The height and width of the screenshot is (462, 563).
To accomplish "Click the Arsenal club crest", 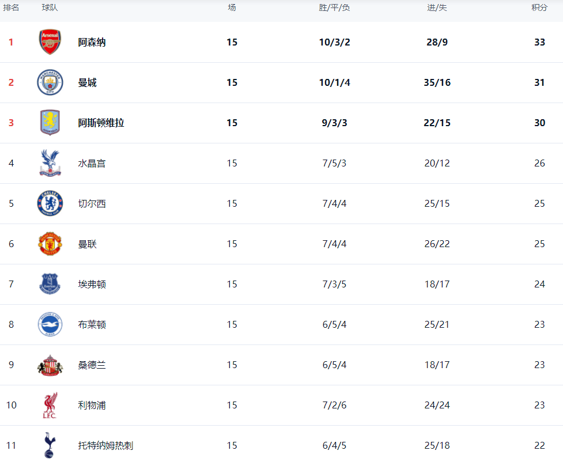I will (50, 42).
